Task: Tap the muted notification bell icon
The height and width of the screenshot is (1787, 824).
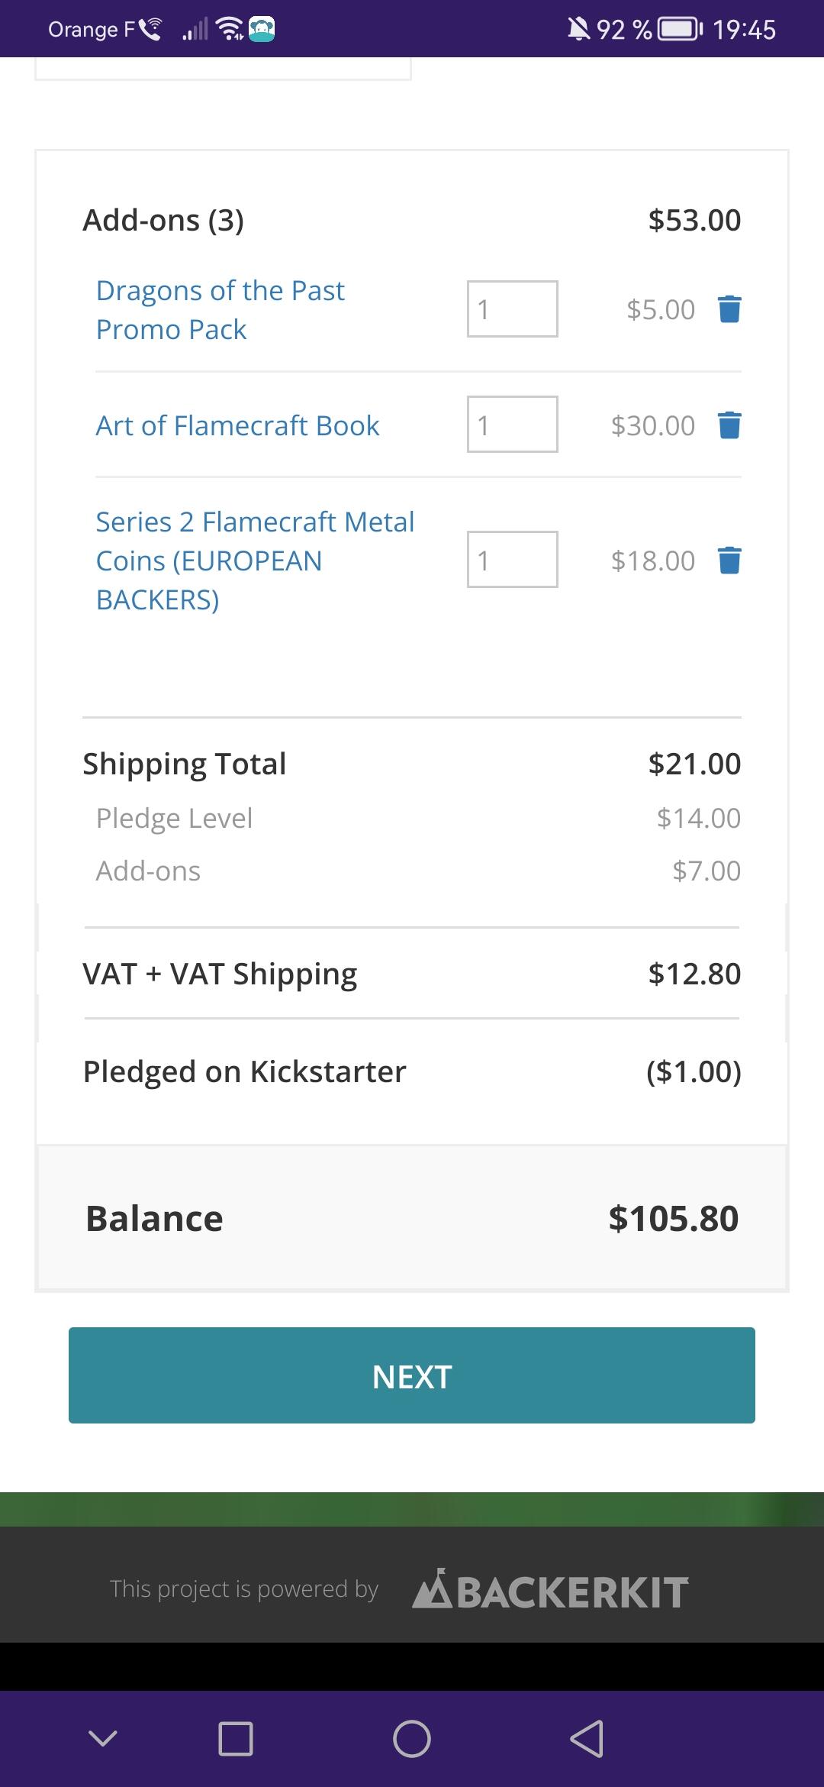Action: pos(579,29)
